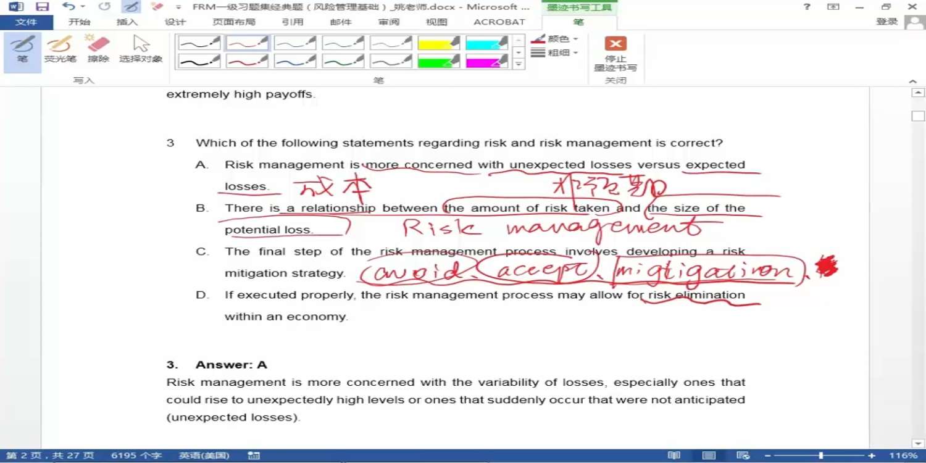Pick the yellow highlighter pen swatch
926x463 pixels.
pos(439,43)
